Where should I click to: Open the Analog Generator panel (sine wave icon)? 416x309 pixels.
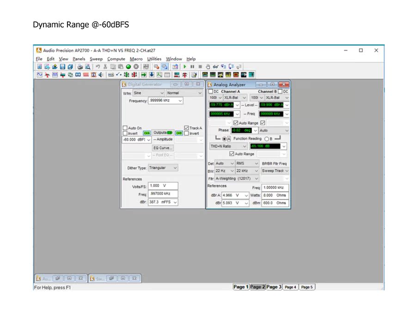click(x=39, y=75)
